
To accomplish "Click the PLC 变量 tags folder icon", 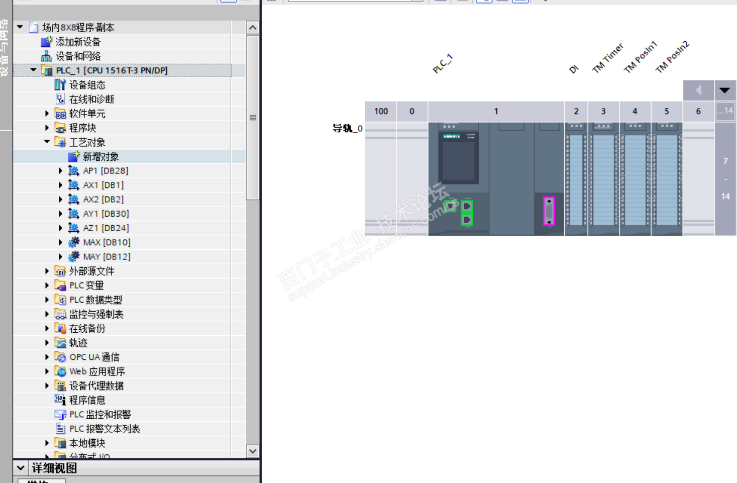I will coord(60,285).
